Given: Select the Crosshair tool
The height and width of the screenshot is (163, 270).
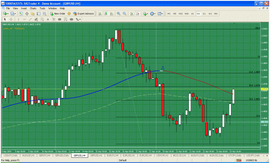Looking at the screenshot, I should pos(11,19).
